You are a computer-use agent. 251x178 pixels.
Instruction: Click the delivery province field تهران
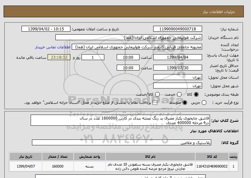click(x=178, y=77)
